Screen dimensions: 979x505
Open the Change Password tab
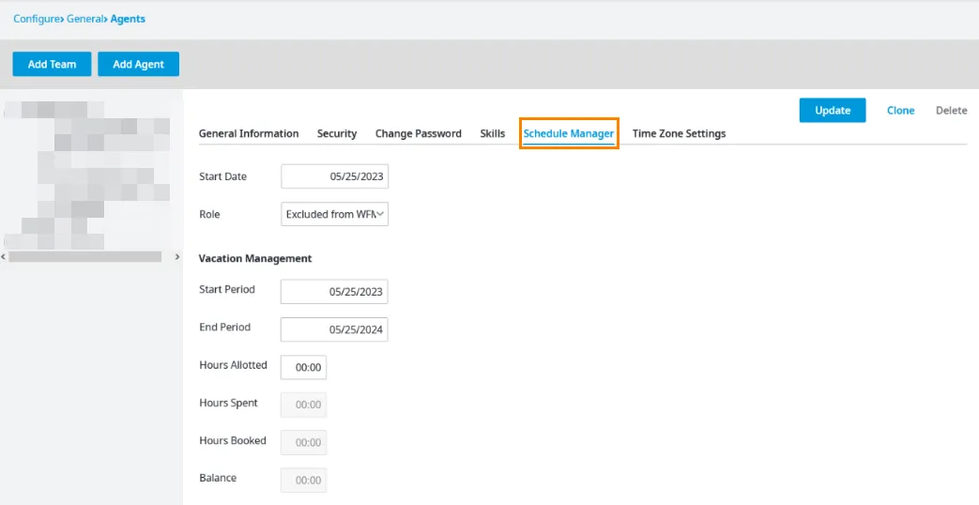coord(419,133)
